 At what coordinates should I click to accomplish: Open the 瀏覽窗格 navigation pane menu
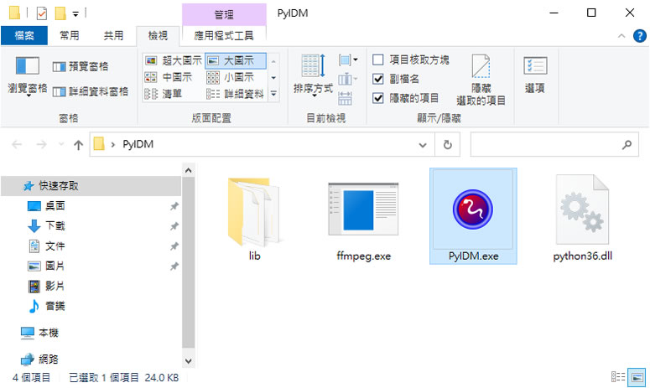pos(28,76)
